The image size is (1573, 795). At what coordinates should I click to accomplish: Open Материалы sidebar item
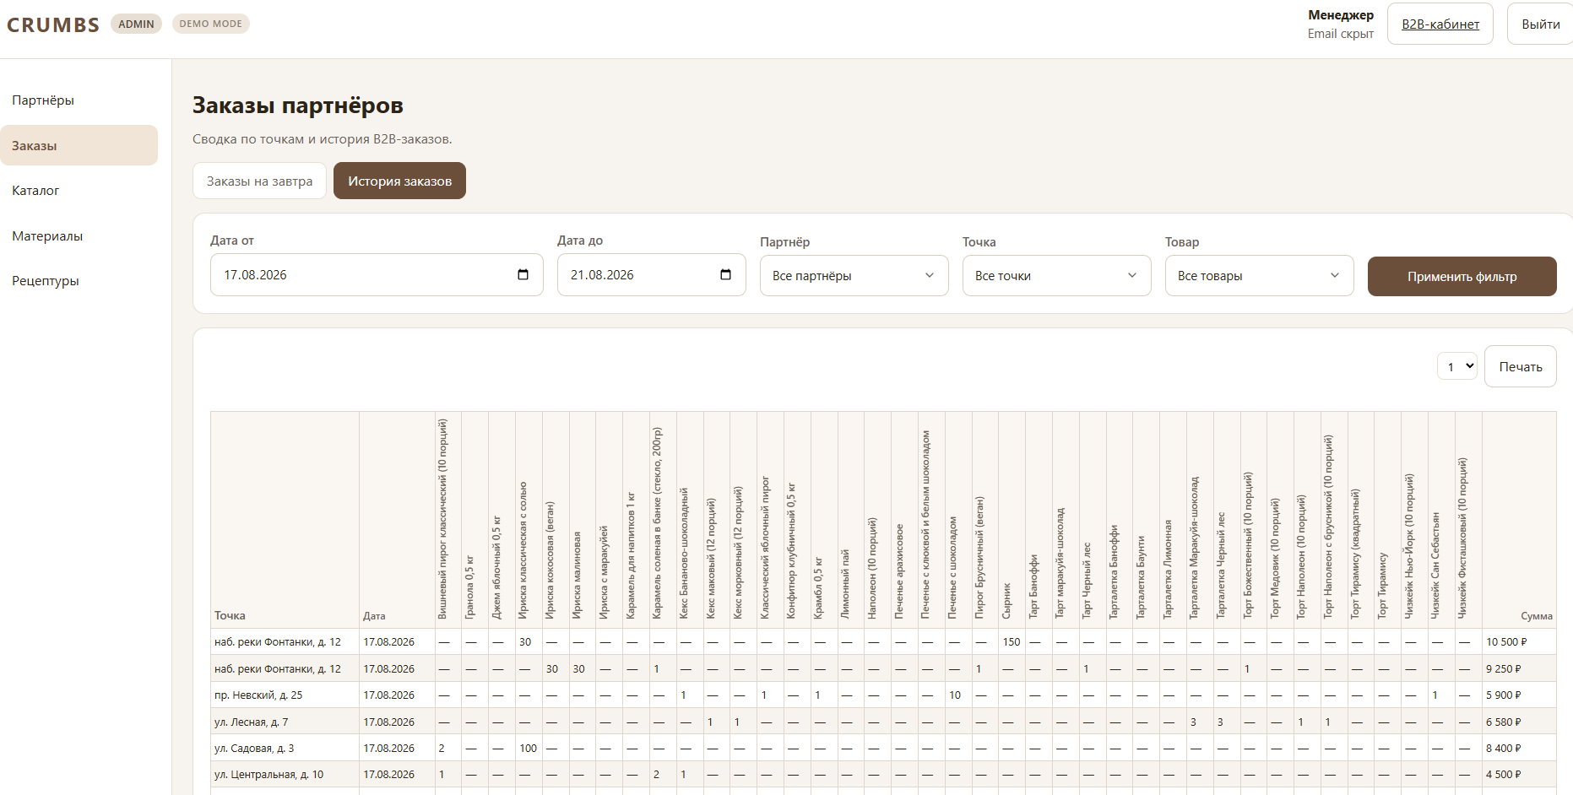79,236
